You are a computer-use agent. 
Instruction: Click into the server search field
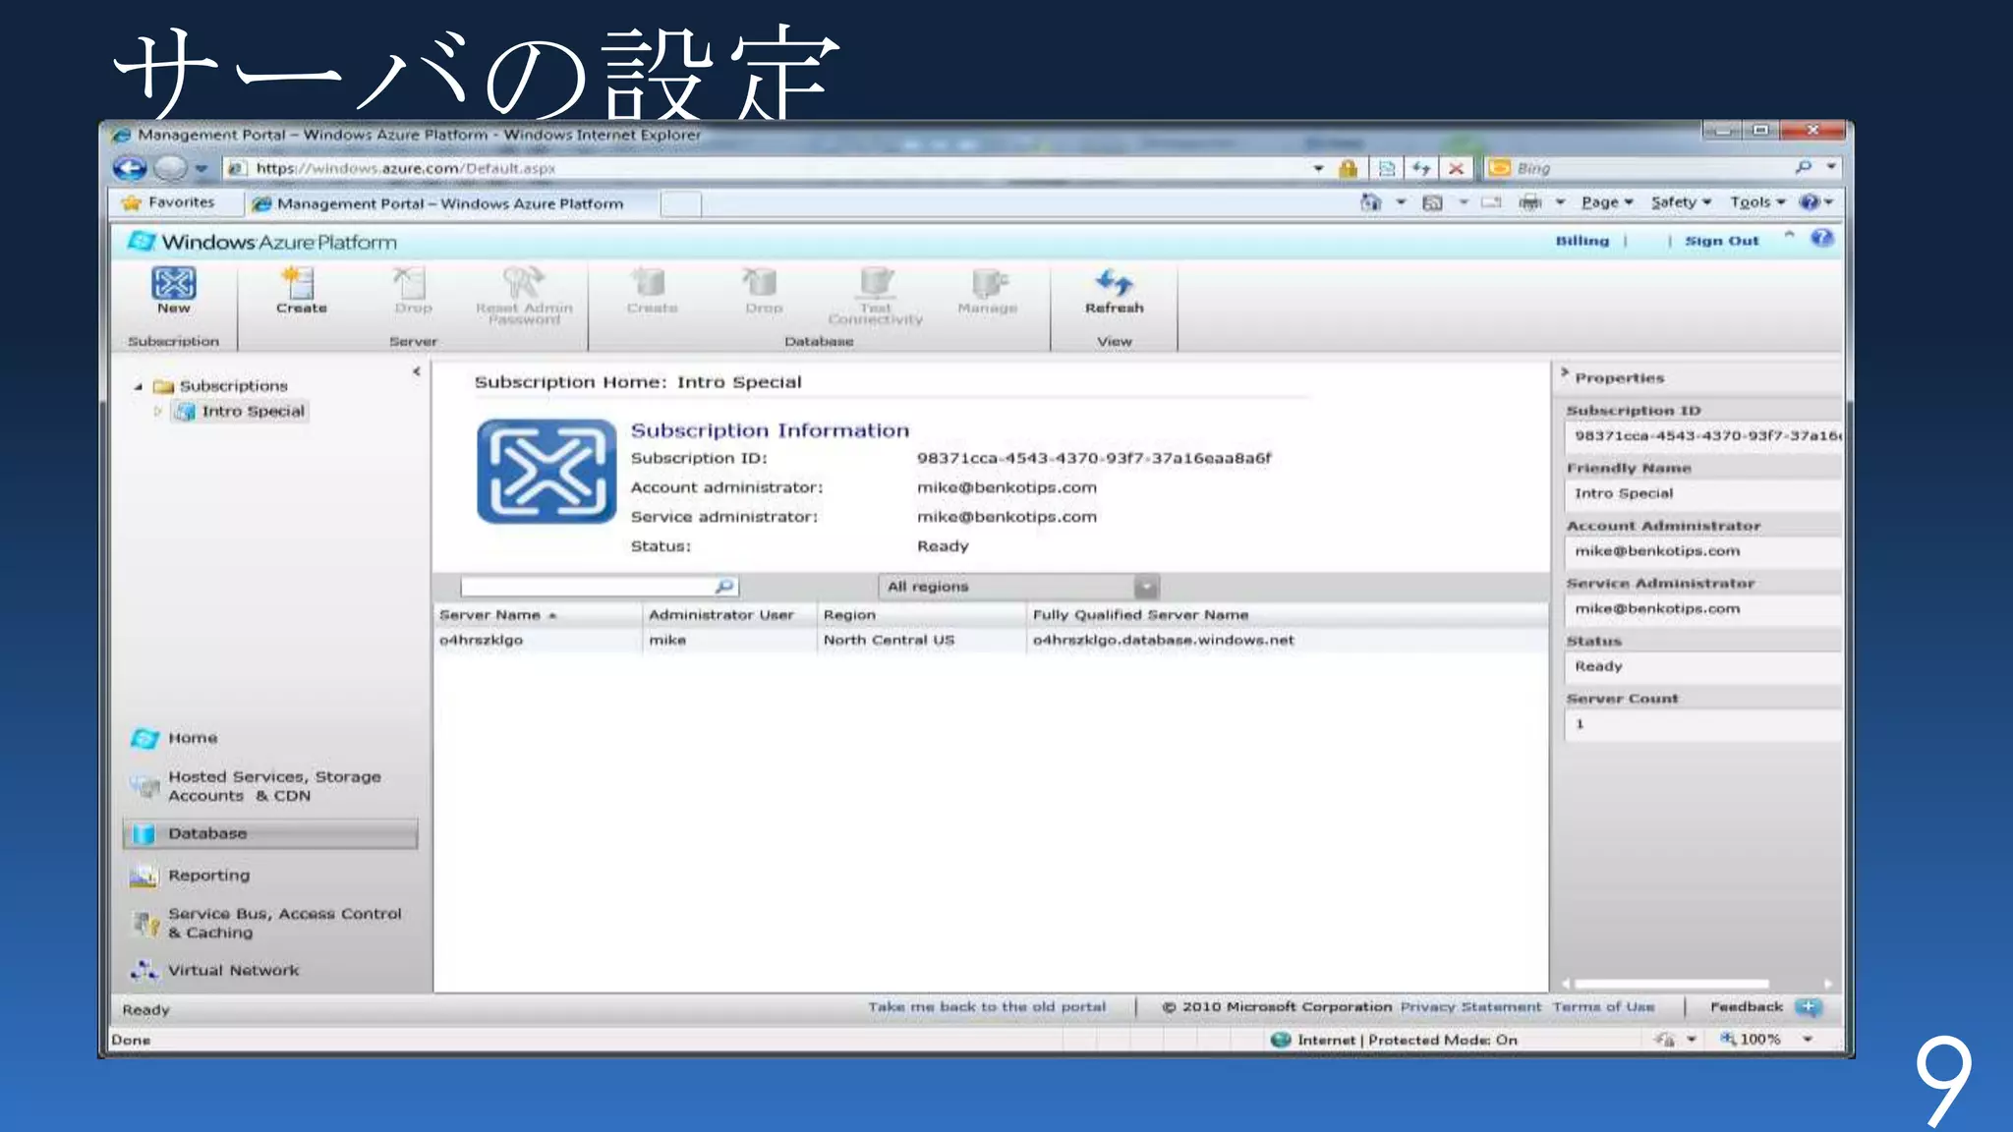[x=588, y=587]
